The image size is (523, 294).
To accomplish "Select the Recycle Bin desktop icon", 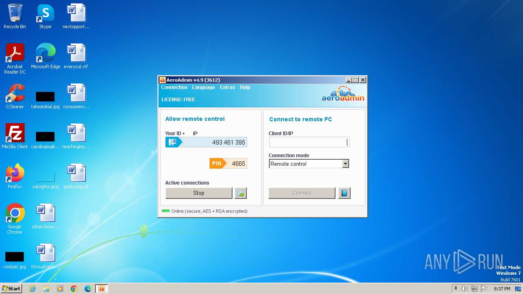I will click(15, 17).
